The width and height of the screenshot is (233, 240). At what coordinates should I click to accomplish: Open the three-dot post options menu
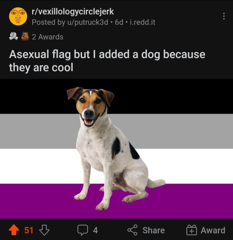pyautogui.click(x=224, y=16)
